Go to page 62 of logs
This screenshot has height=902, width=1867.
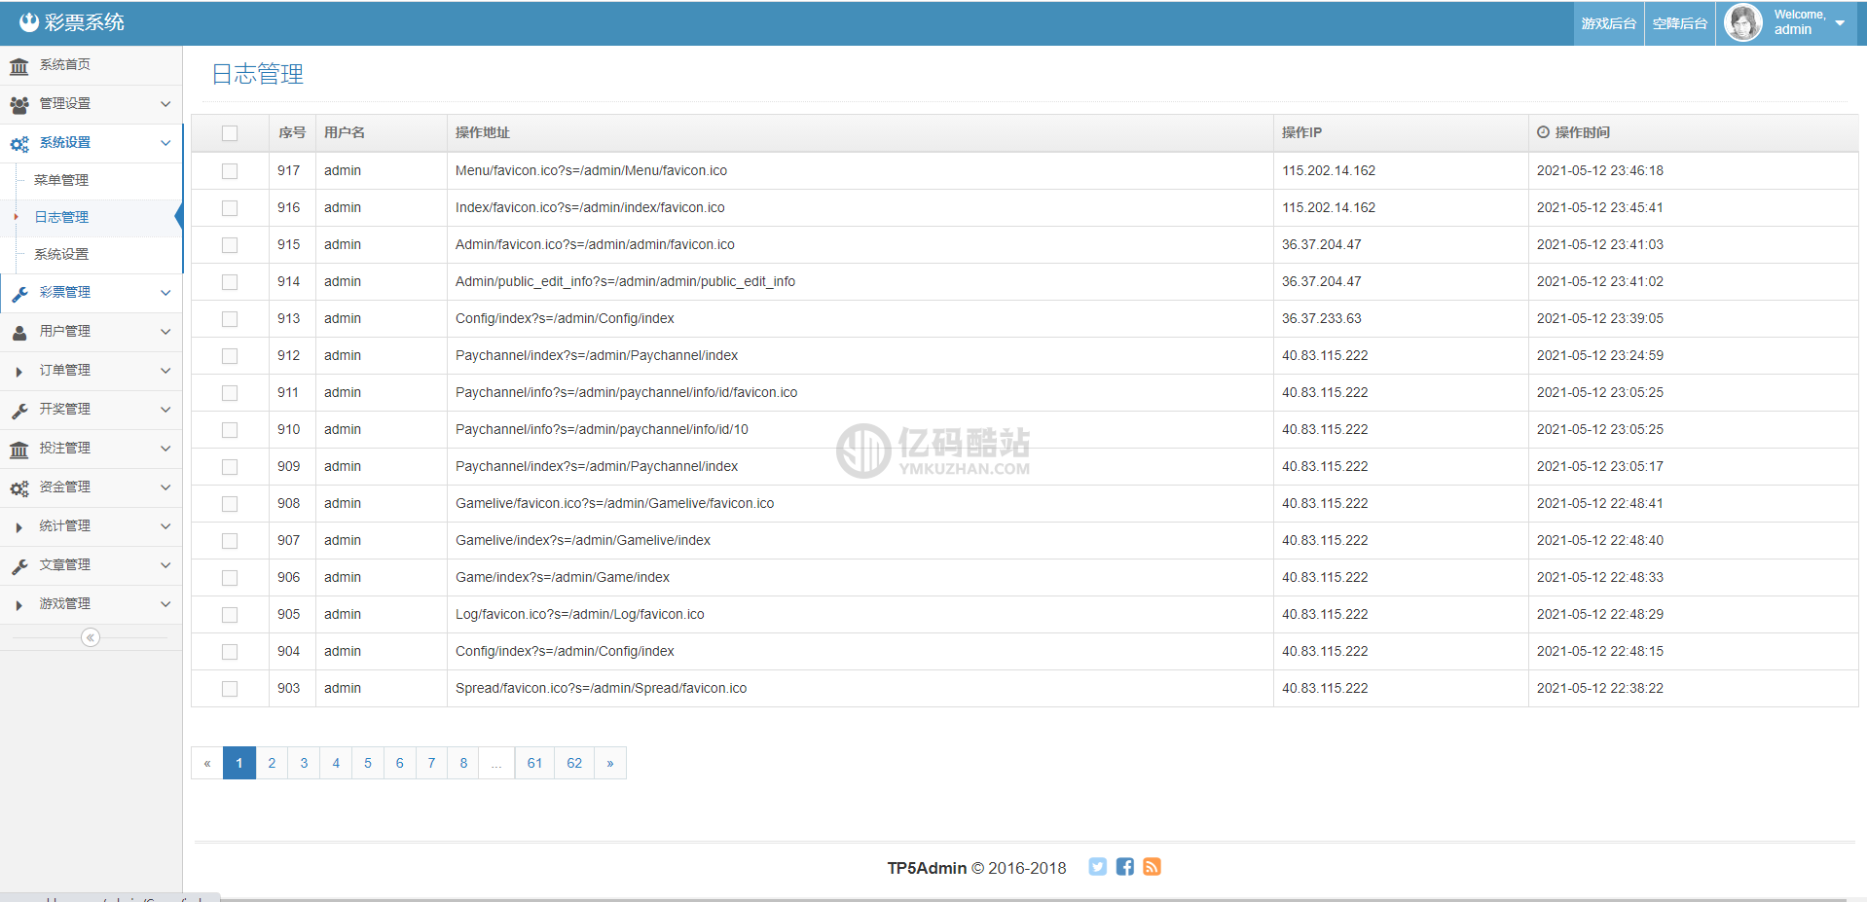pyautogui.click(x=574, y=763)
